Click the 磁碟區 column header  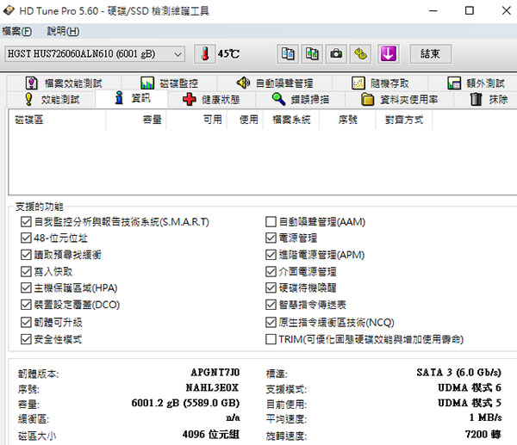point(30,121)
